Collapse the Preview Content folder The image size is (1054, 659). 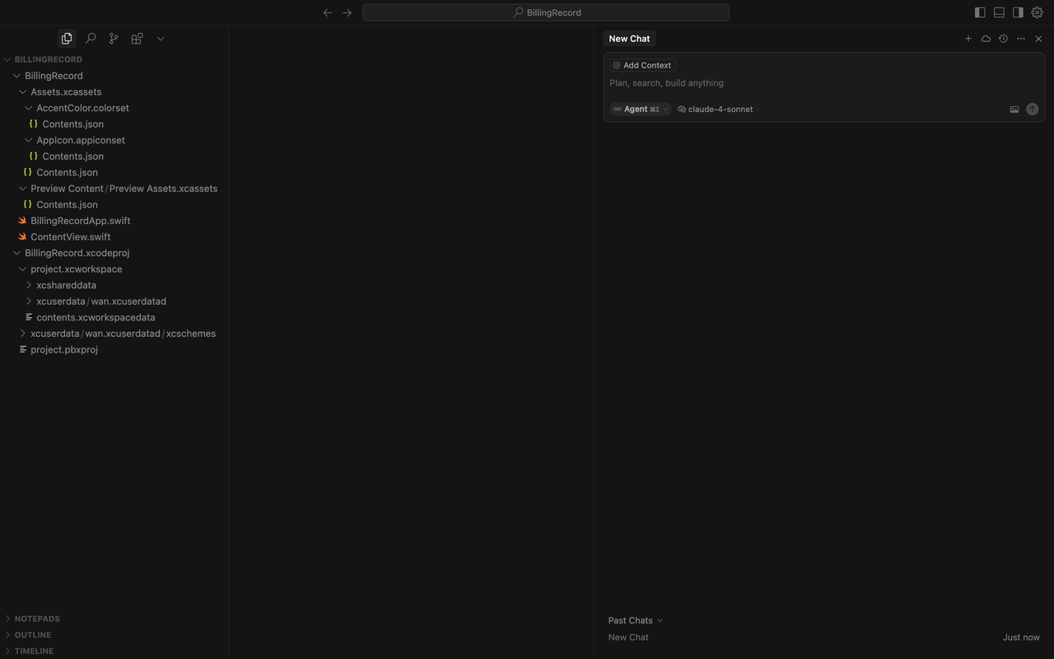115,189
